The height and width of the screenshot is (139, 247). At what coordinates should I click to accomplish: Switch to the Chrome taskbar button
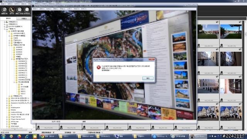pyautogui.click(x=48, y=136)
